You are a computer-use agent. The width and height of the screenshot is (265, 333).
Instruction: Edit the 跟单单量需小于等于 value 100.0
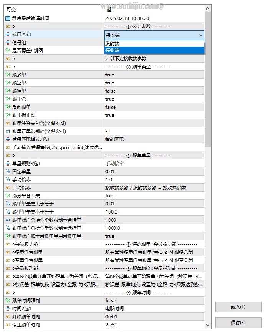154,212
